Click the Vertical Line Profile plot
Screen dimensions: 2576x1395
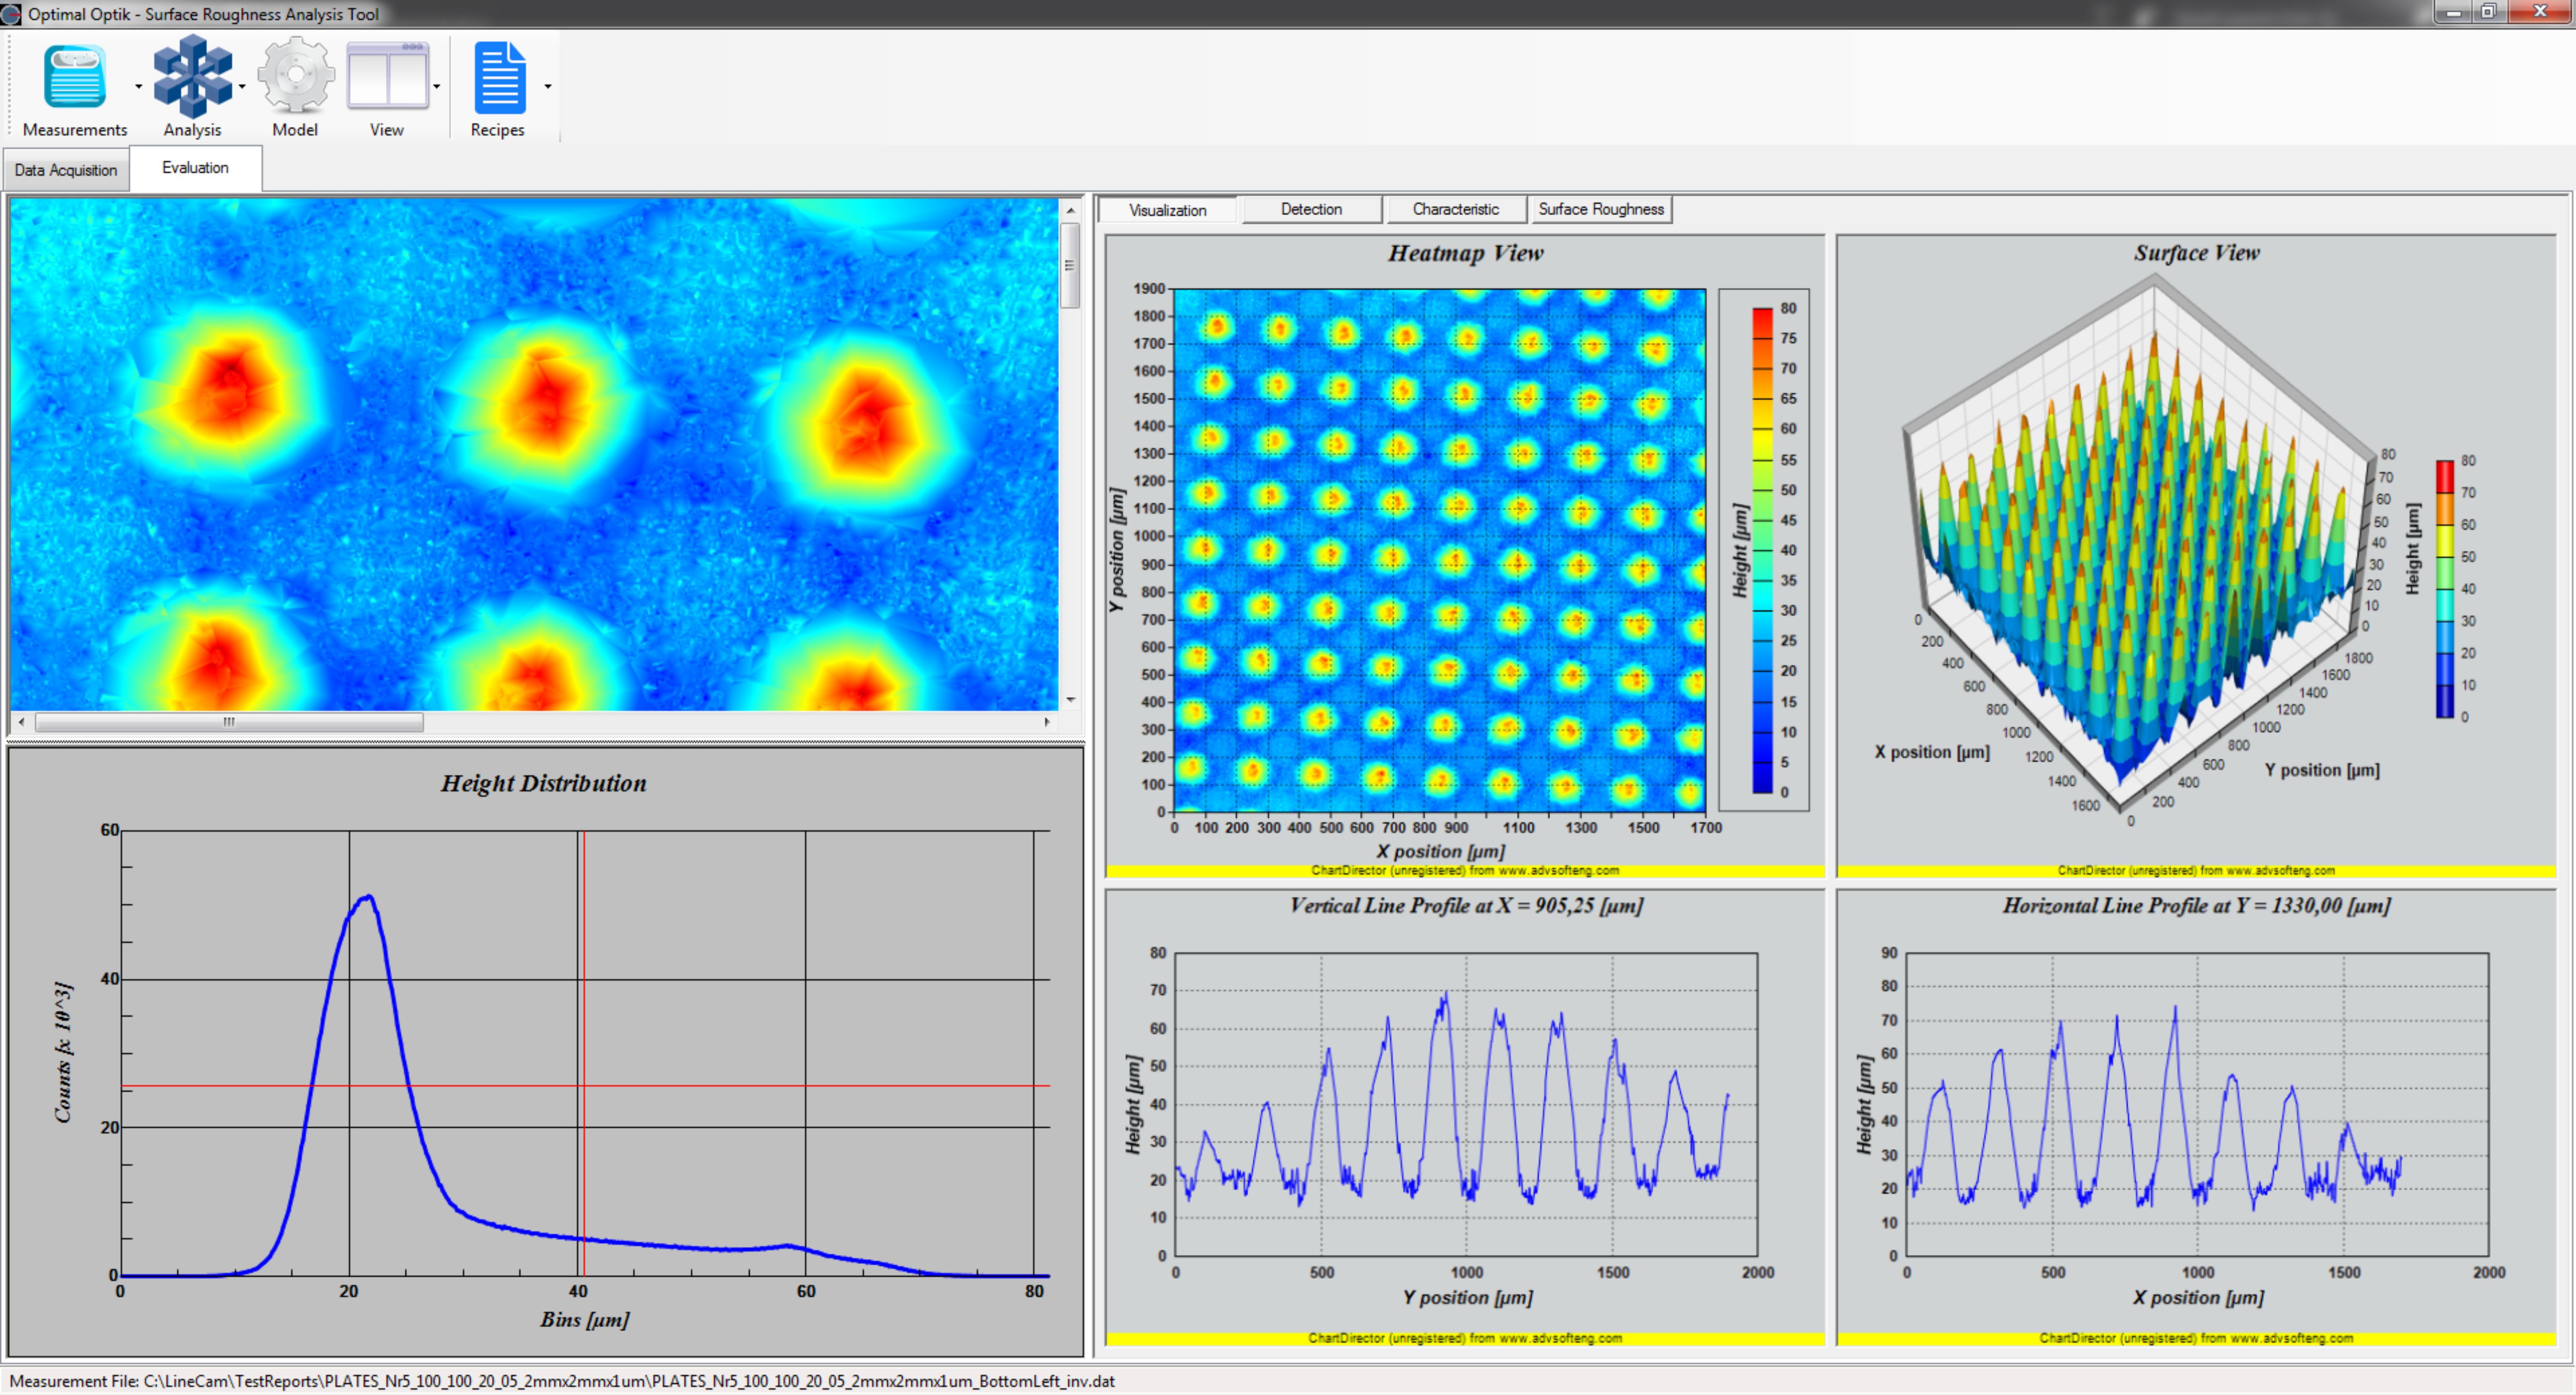click(1466, 1104)
